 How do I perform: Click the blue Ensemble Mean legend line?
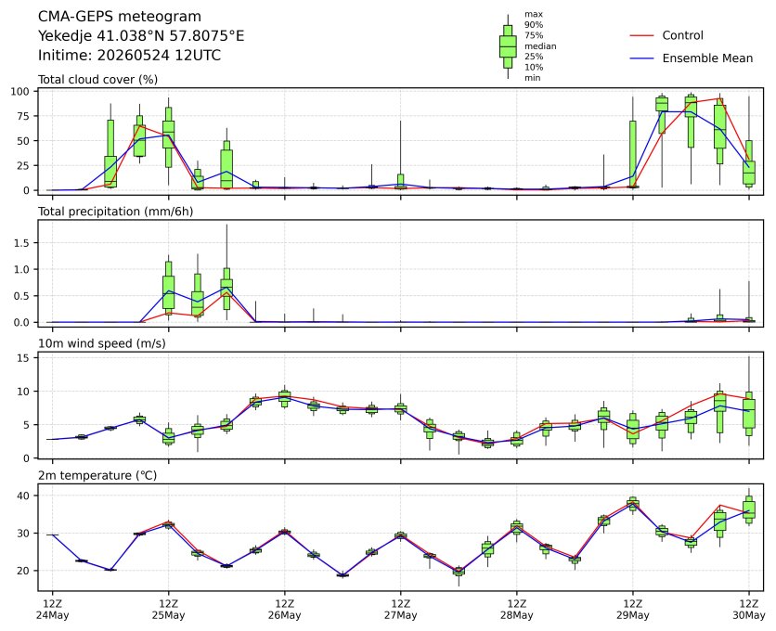tap(641, 58)
